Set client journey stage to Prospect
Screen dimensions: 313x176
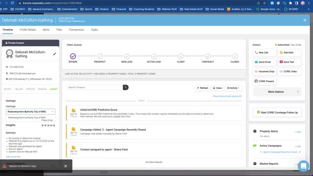coord(100,56)
